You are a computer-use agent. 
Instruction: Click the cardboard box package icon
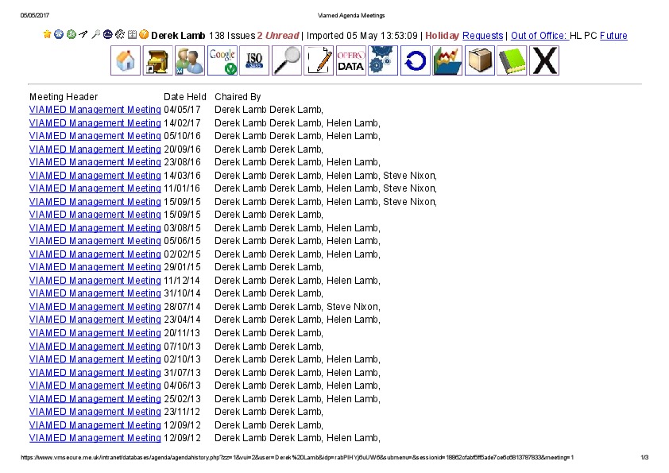coord(479,60)
